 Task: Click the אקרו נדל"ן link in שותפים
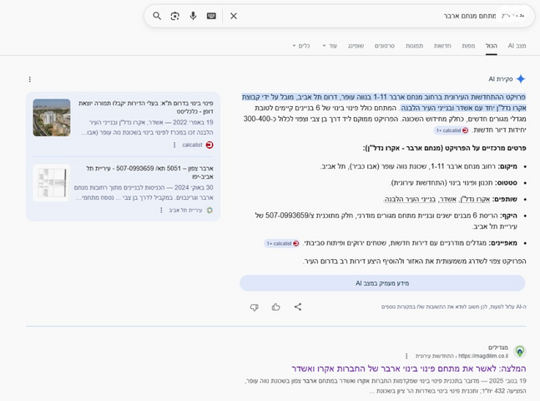tap(475, 199)
